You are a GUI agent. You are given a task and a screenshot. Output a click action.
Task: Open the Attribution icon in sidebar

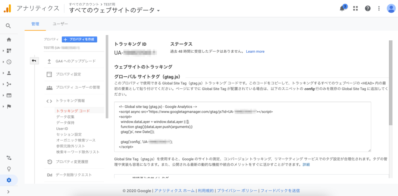coord(9,158)
